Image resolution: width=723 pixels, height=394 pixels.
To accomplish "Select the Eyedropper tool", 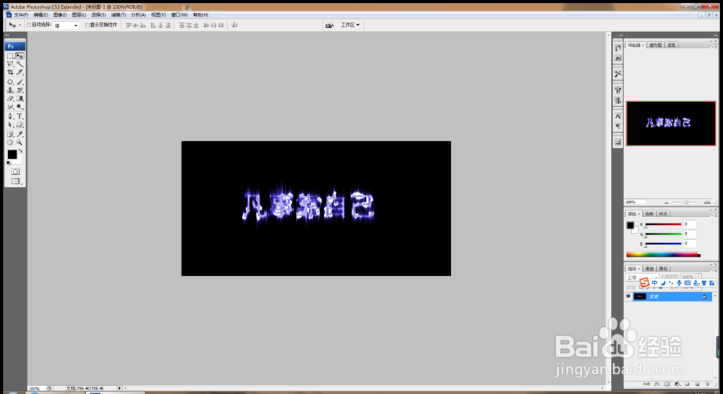I will click(20, 134).
